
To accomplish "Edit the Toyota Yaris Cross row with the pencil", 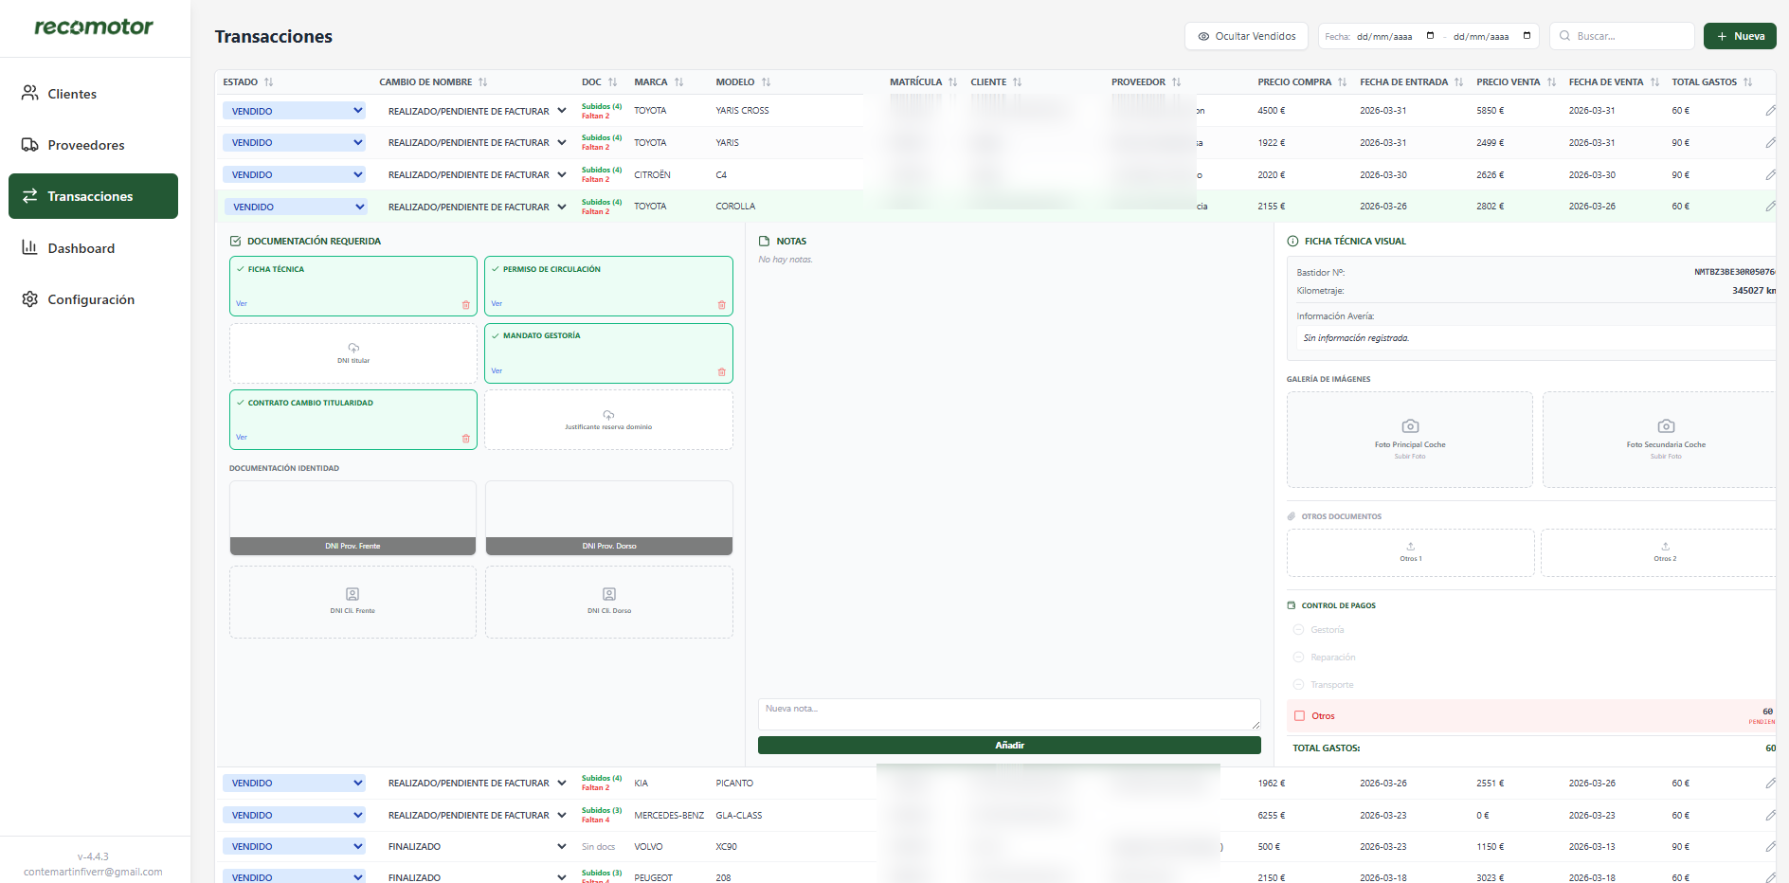I will pos(1770,111).
